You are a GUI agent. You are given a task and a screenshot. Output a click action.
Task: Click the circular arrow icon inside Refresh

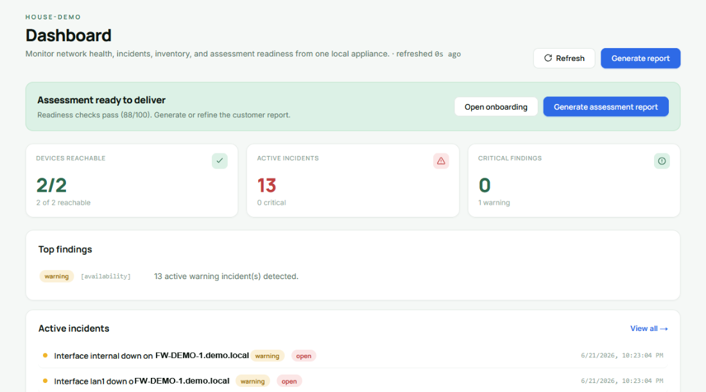(548, 58)
